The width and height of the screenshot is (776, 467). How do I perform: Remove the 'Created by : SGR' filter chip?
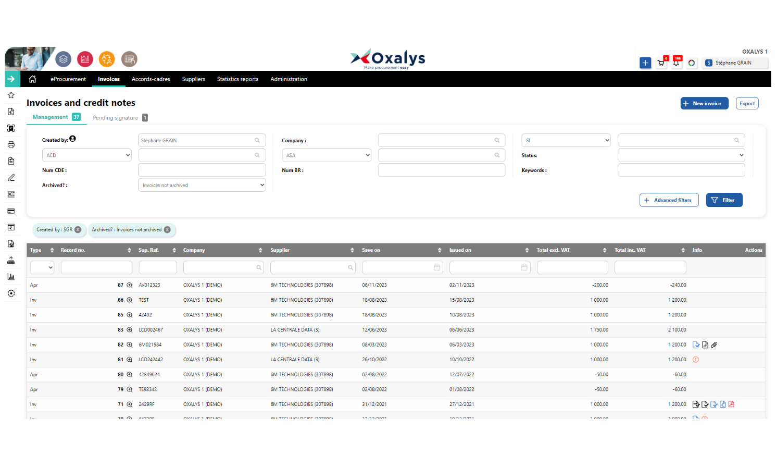coord(78,230)
